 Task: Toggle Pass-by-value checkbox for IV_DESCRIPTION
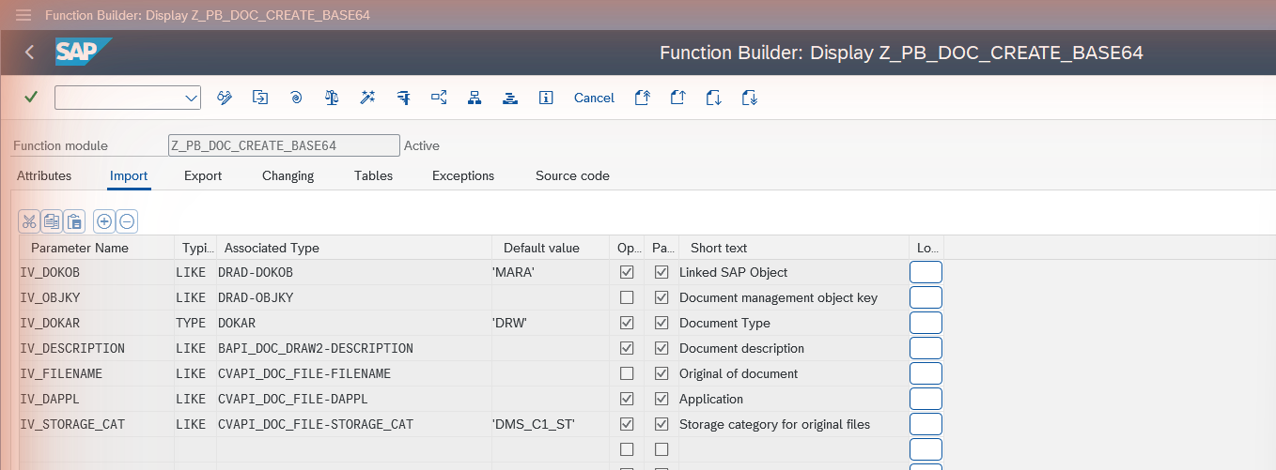[661, 348]
